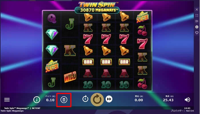This screenshot has width=200, height=114.
Task: Enter fullscreen mode from side panel
Action: [x=197, y=15]
